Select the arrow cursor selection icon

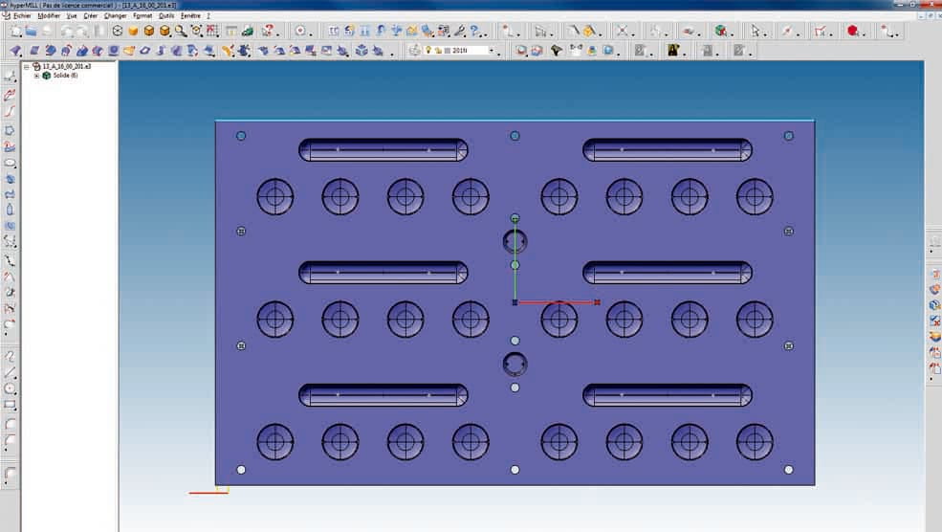click(x=756, y=30)
